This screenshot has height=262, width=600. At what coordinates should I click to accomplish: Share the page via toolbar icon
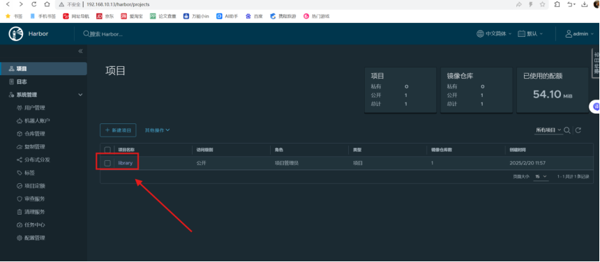tap(519, 4)
